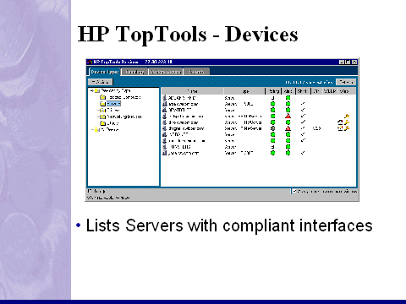
Task: Switch to the Topology tab
Action: coord(135,72)
